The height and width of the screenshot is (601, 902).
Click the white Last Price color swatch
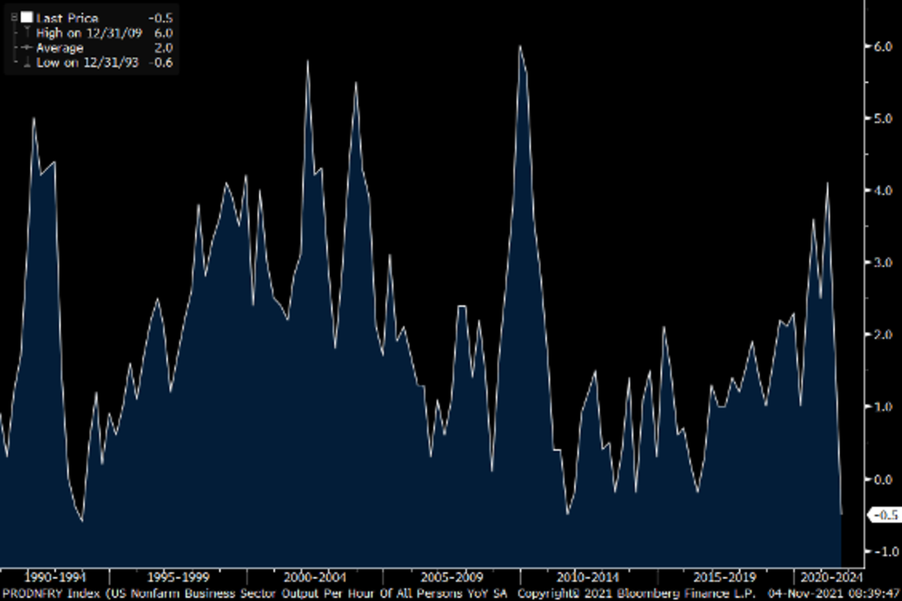point(26,18)
